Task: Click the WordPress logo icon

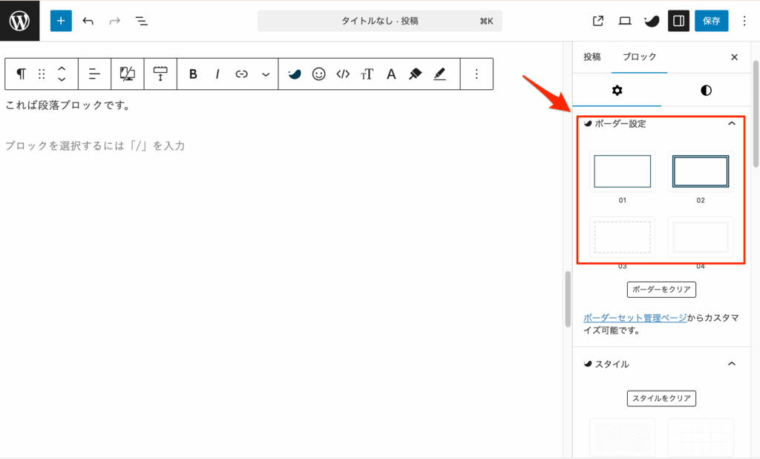Action: pyautogui.click(x=19, y=21)
